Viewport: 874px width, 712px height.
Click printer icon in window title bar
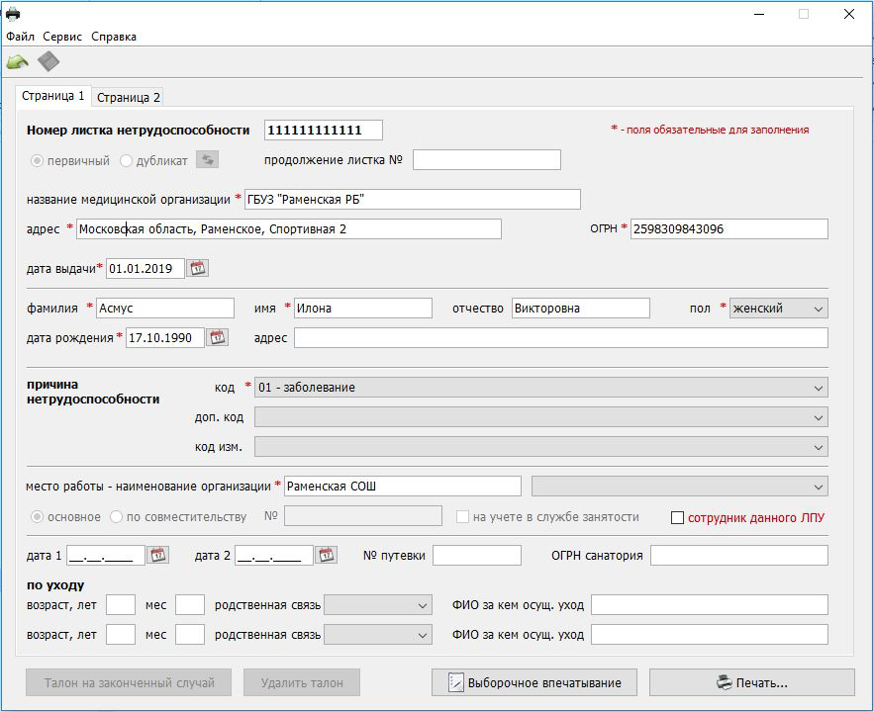13,14
